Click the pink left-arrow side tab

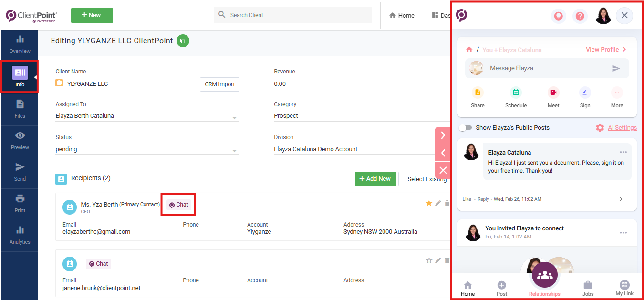(x=443, y=153)
